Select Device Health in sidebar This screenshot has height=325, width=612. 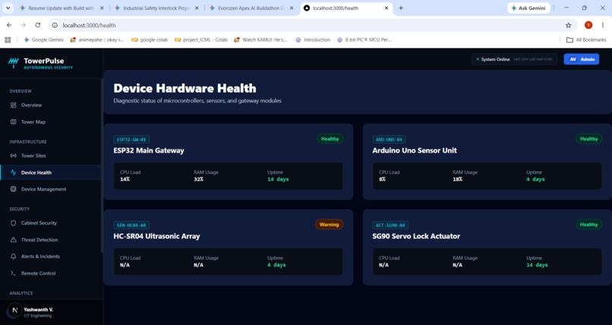click(51, 172)
